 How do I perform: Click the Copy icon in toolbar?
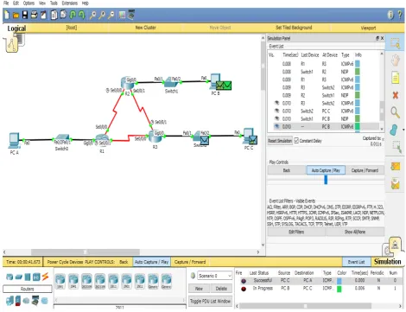54,15
